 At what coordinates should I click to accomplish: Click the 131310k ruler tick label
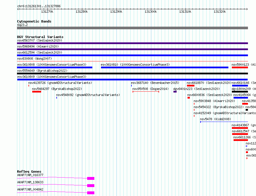[x=185, y=12]
